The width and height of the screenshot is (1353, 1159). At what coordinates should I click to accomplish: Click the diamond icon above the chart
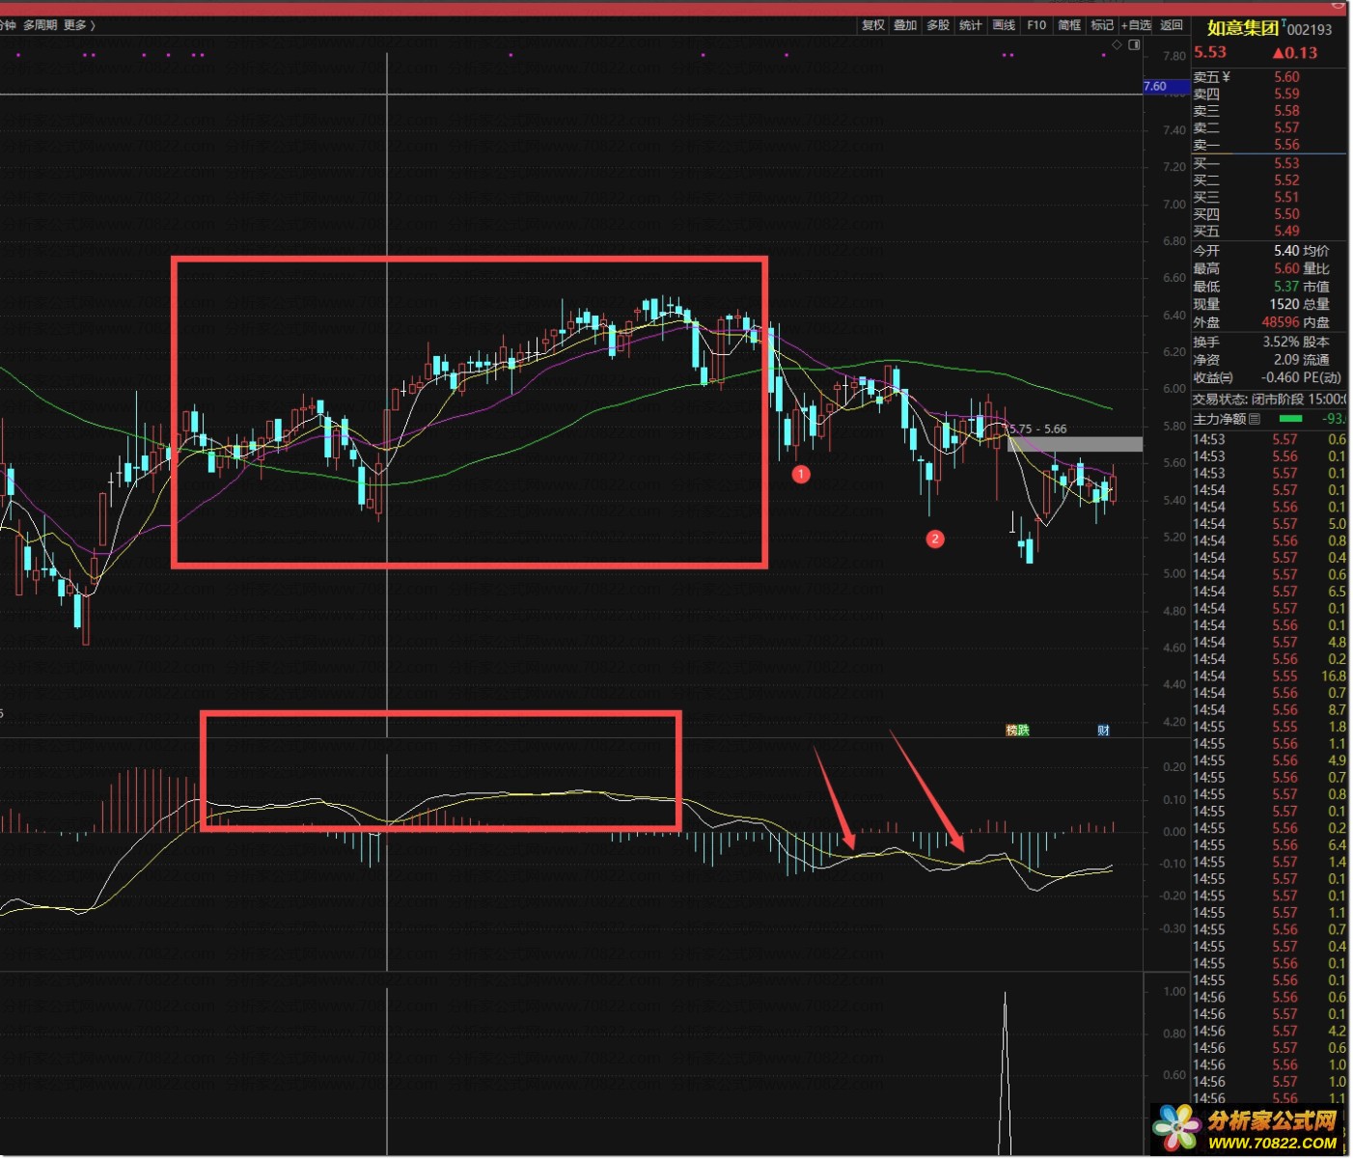click(x=1118, y=45)
